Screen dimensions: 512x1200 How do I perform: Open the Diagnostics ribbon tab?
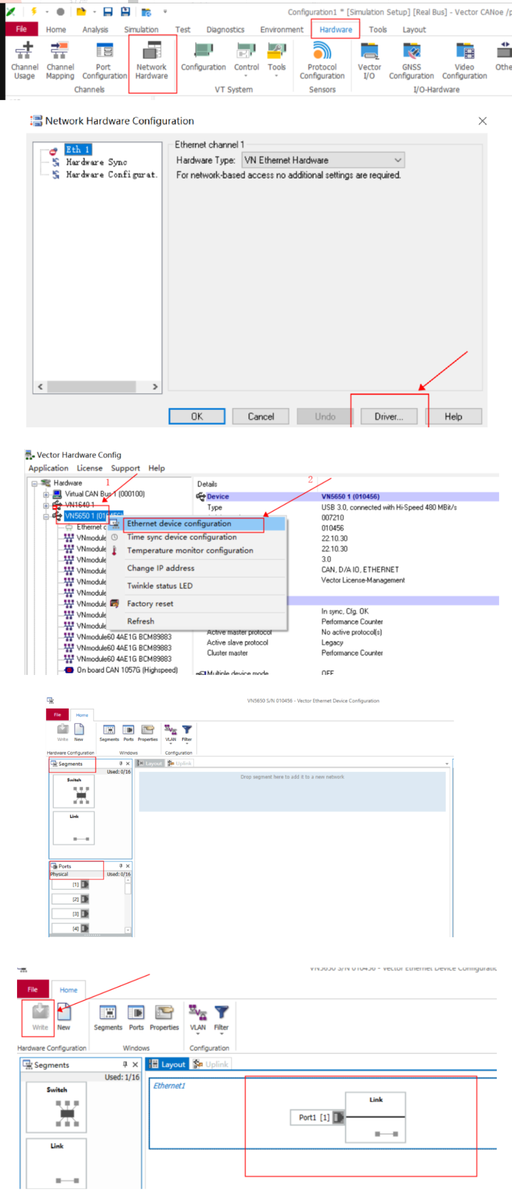225,29
